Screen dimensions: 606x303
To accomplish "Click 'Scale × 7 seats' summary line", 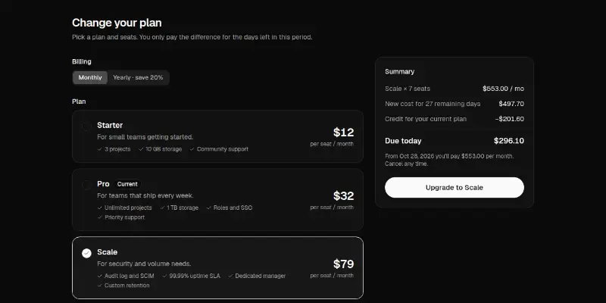I will (408, 89).
